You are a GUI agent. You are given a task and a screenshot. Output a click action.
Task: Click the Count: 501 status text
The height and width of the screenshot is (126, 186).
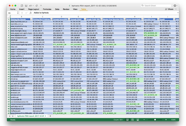coord(118,120)
